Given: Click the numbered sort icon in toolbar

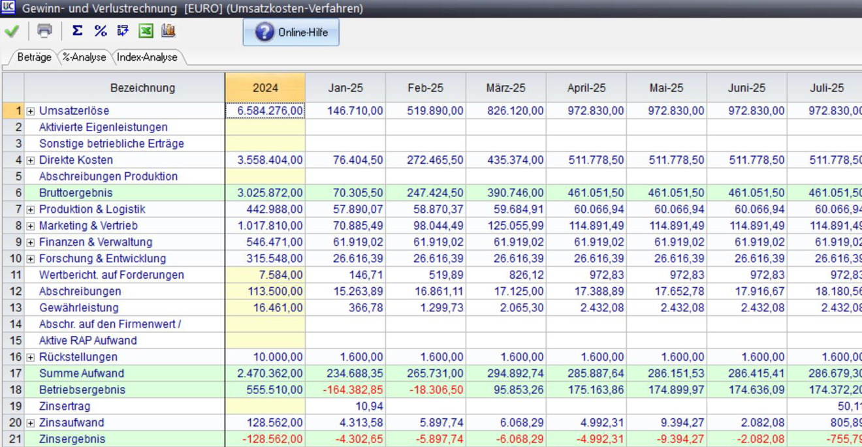Looking at the screenshot, I should (x=123, y=31).
